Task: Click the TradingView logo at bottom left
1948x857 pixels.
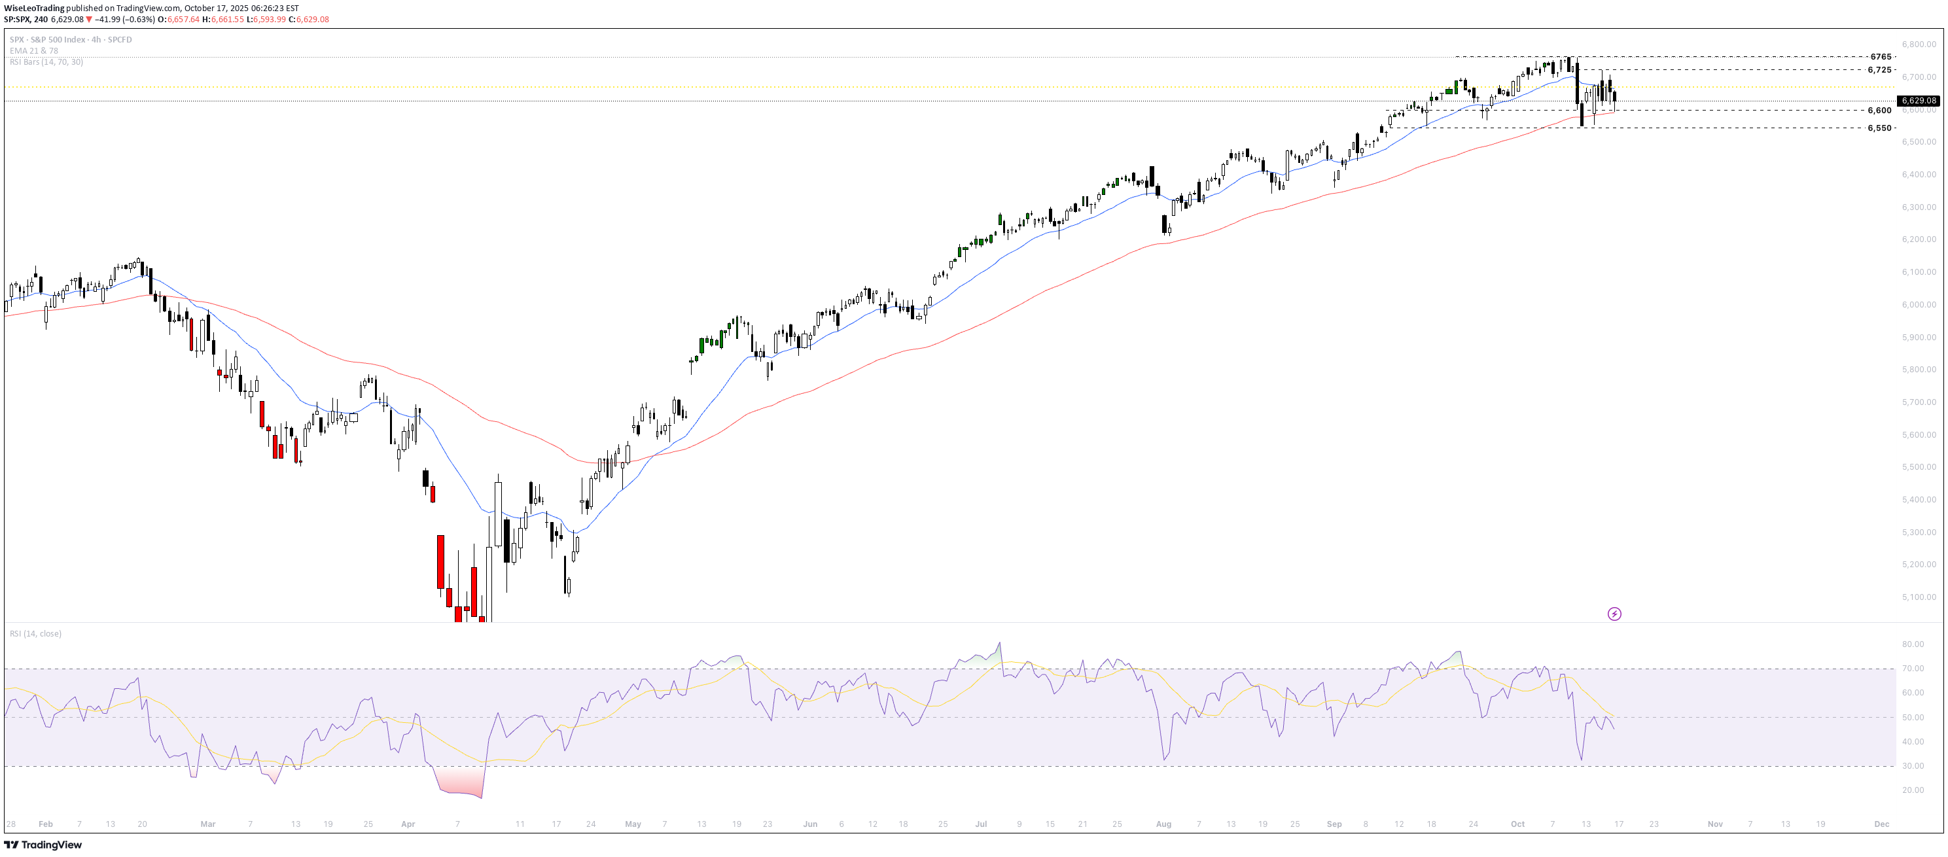Action: 43,845
